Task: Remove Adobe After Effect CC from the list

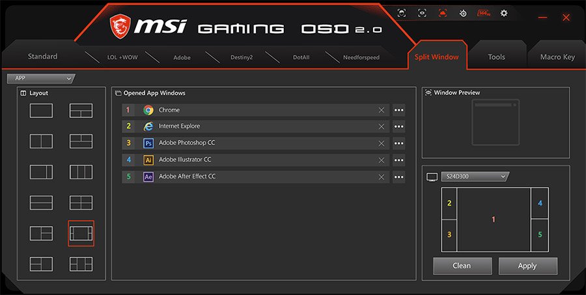Action: [381, 177]
